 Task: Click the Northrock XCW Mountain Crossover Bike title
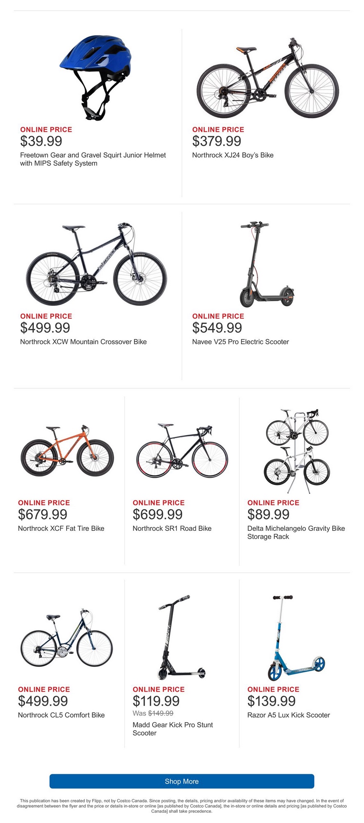83,342
